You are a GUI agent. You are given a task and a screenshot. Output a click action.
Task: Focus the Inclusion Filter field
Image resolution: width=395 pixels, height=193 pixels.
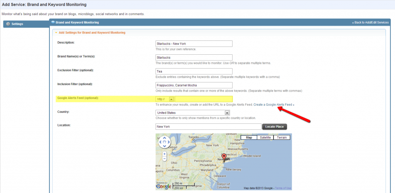click(x=194, y=85)
